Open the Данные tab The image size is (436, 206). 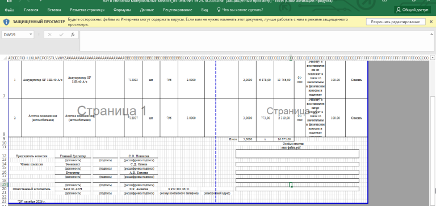pos(147,10)
